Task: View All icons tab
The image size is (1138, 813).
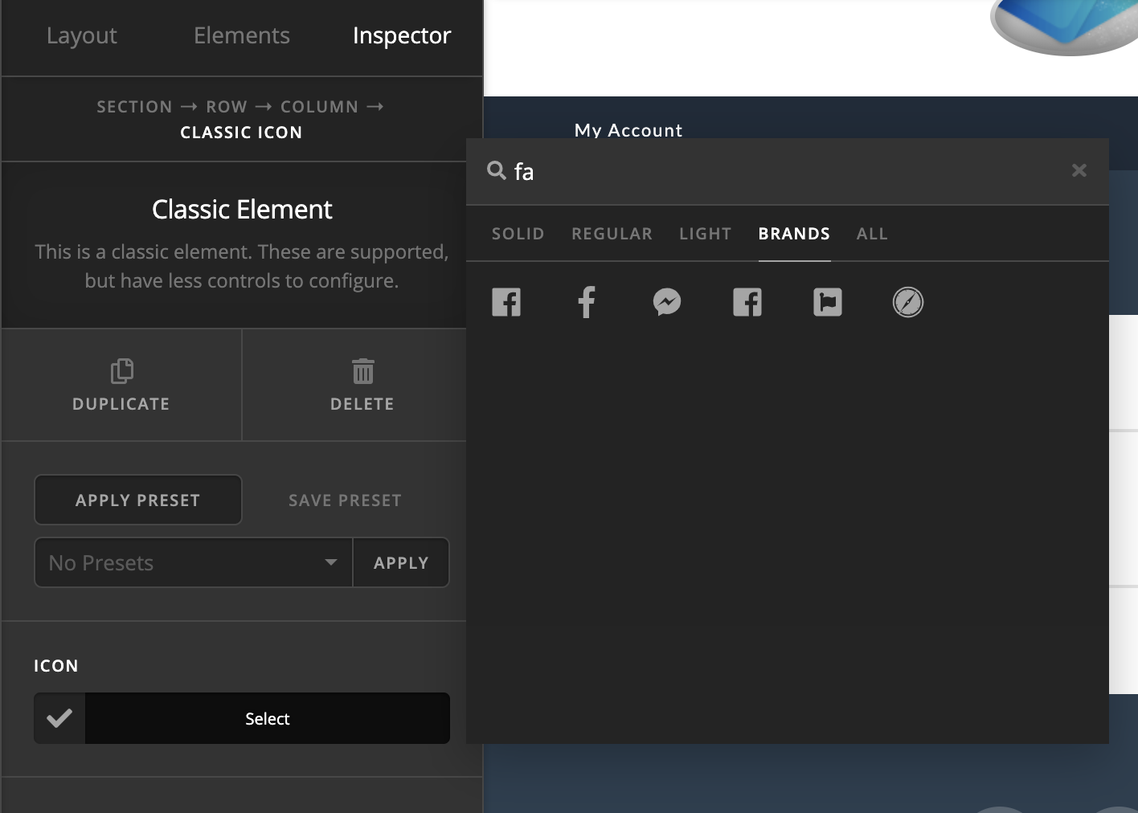Action: (x=872, y=234)
